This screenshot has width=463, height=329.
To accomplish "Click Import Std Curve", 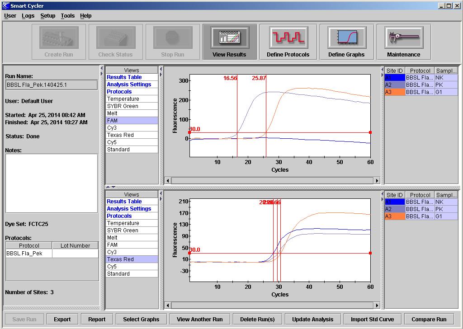I will (x=373, y=319).
